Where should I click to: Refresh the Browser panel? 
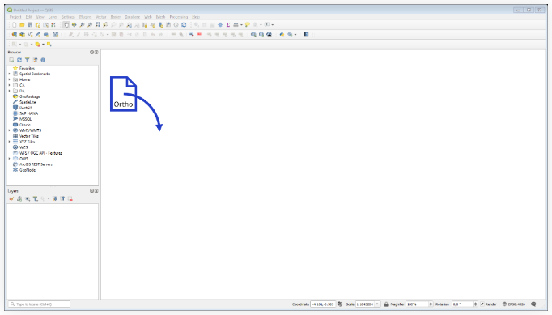pos(19,60)
